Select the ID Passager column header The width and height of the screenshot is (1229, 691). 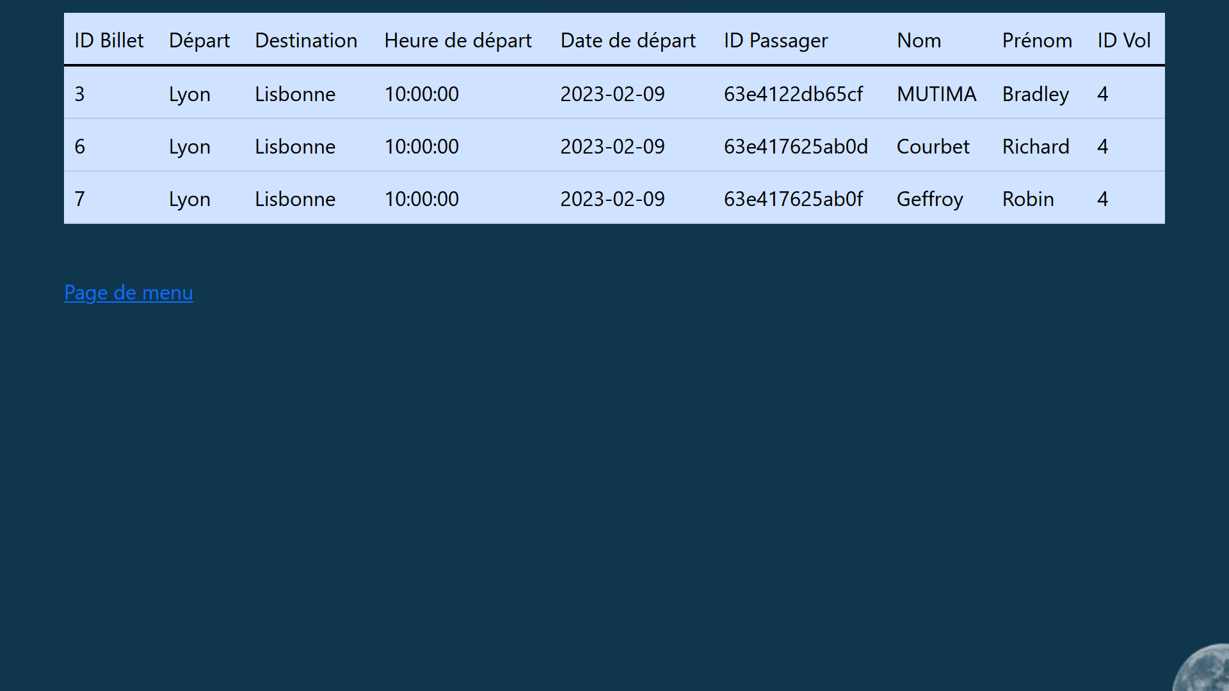pyautogui.click(x=775, y=40)
